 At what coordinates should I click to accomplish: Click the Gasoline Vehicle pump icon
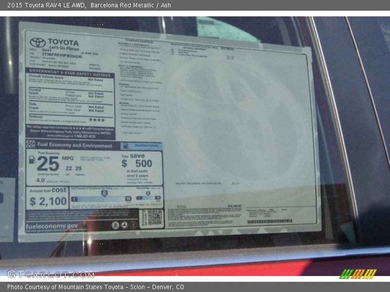[125, 146]
